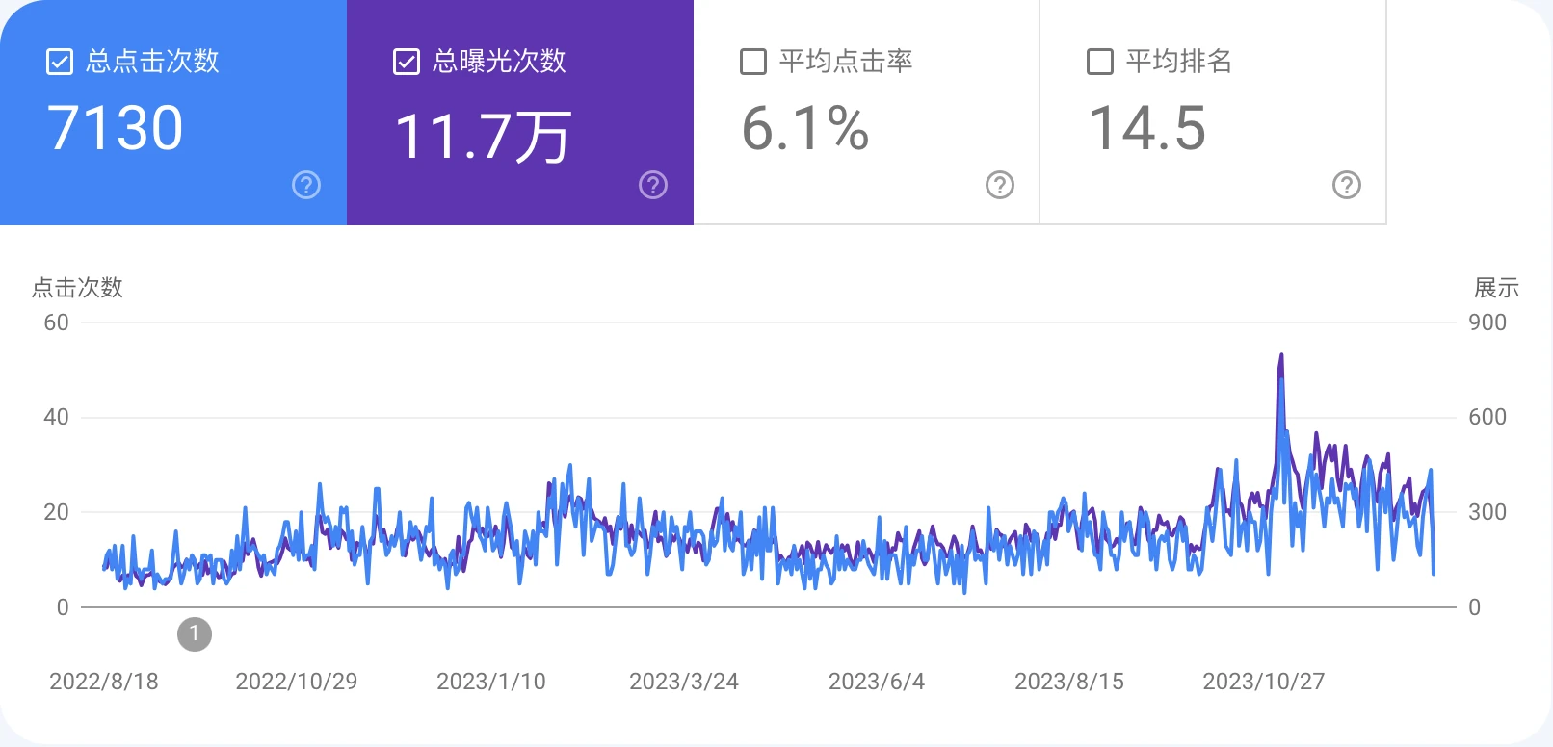This screenshot has width=1553, height=747.
Task: Click the 2023/10/27 date label
Action: click(x=1263, y=682)
